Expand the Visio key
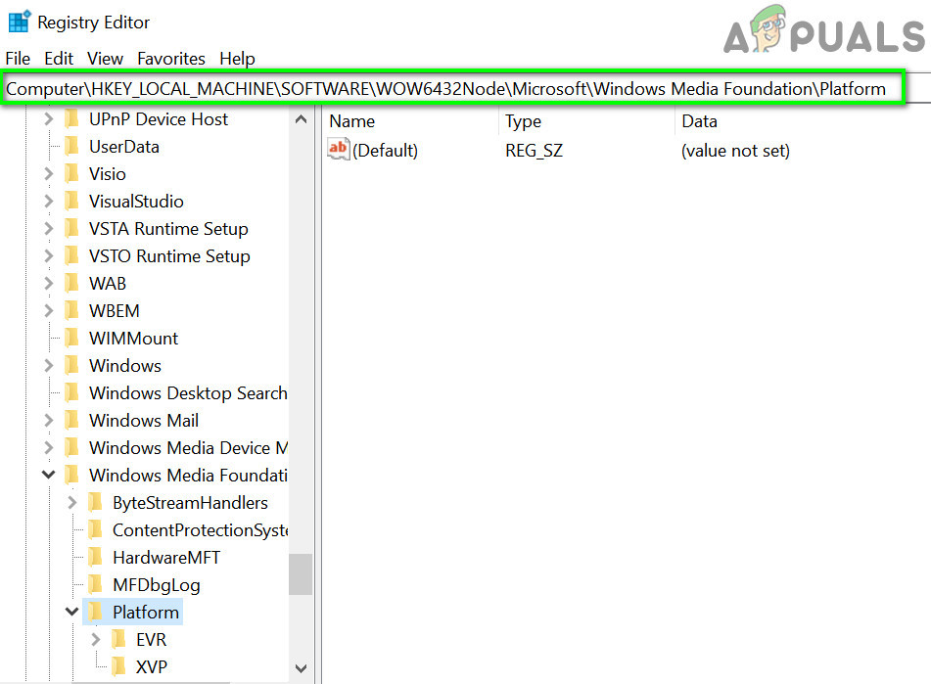The height and width of the screenshot is (684, 931). pos(49,174)
